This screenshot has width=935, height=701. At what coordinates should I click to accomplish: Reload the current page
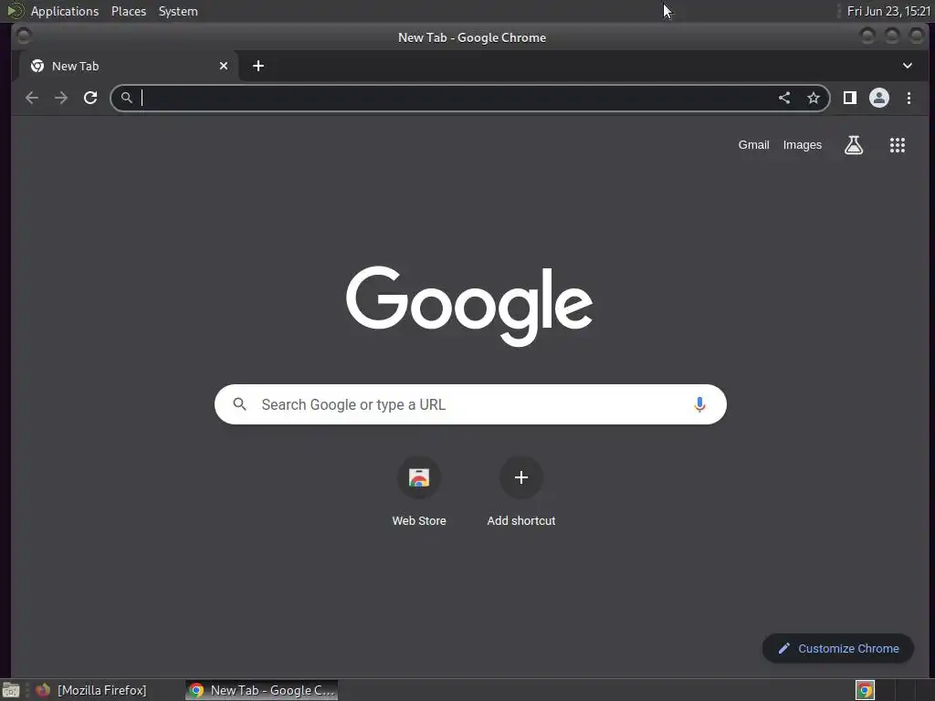click(90, 98)
